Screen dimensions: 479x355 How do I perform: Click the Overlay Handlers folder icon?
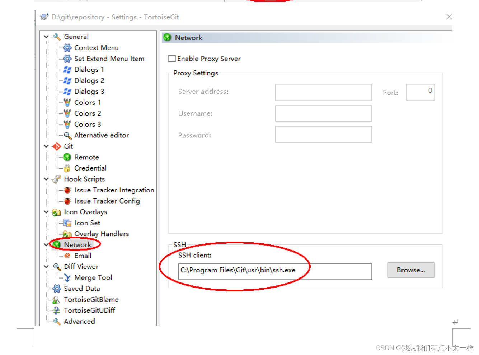67,234
